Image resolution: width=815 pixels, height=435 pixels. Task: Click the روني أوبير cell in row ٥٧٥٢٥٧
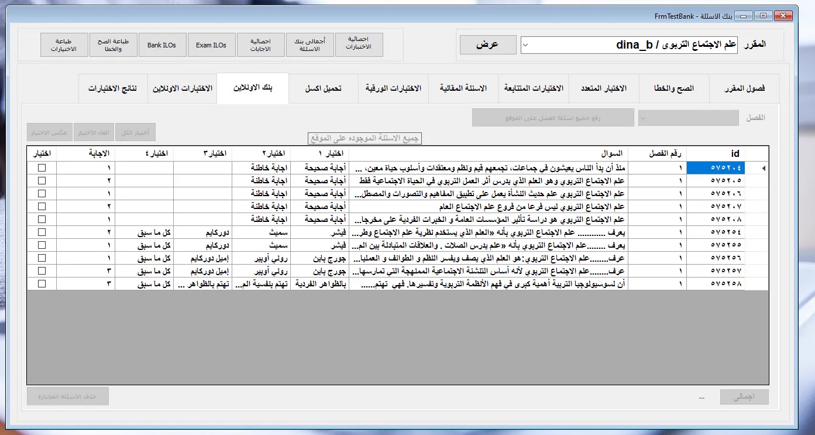click(x=261, y=271)
